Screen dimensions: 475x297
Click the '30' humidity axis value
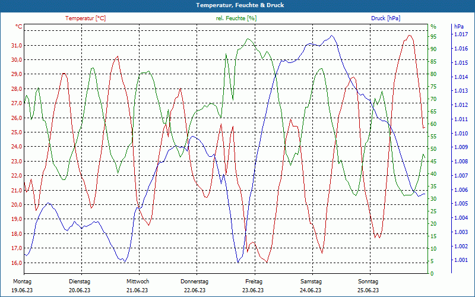pos(433,199)
